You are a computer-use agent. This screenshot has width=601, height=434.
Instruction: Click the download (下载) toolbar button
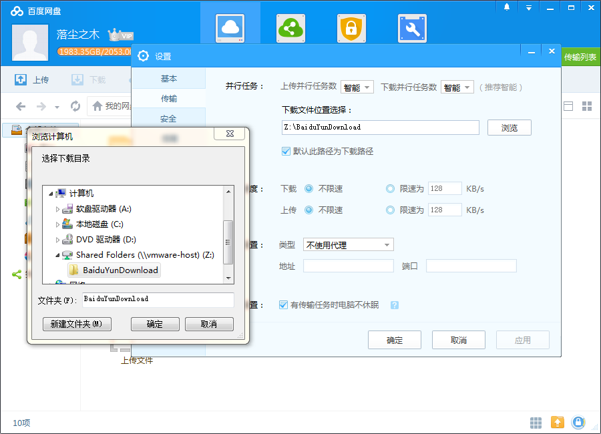click(x=89, y=79)
